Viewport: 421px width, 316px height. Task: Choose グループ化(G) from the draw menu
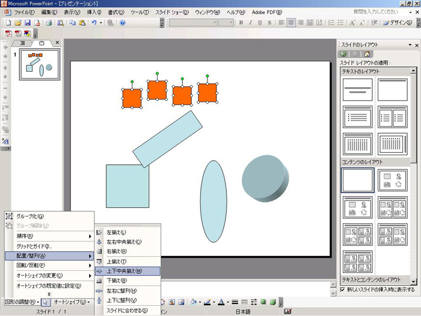click(x=49, y=216)
